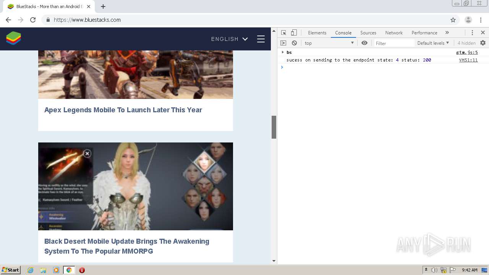
Task: View site info via the padlock icon
Action: click(48, 20)
